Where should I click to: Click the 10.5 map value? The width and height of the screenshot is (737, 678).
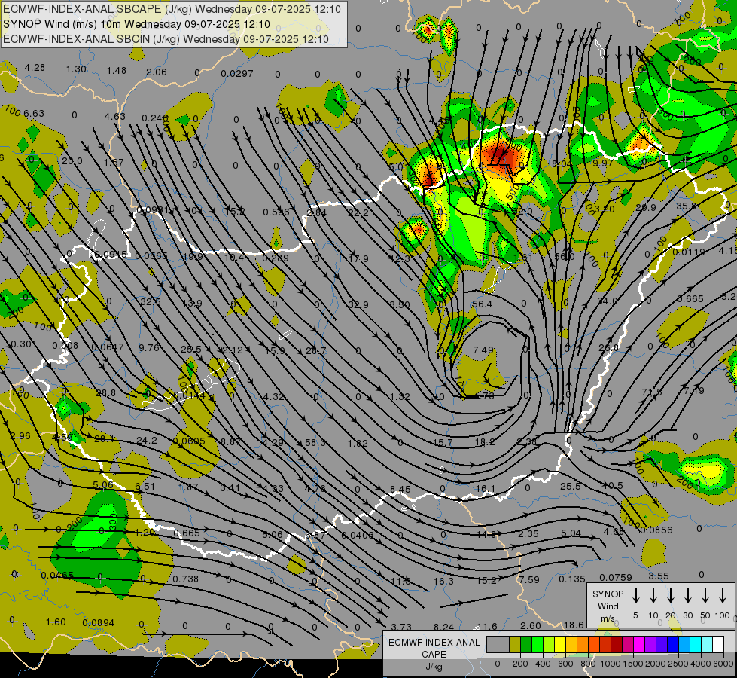coord(613,485)
